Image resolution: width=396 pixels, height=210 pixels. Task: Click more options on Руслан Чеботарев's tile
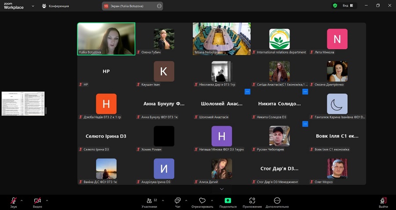pos(305,124)
